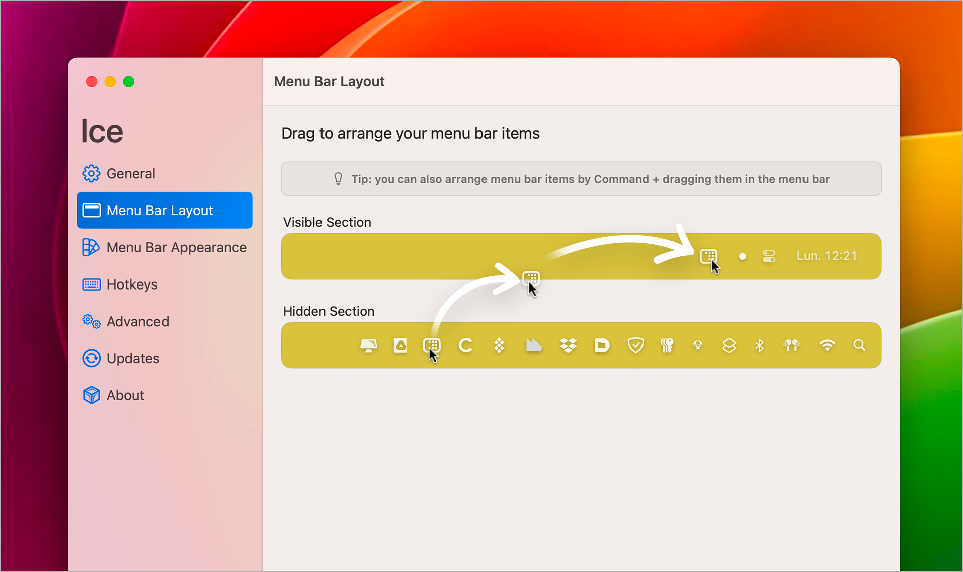The height and width of the screenshot is (572, 963).
Task: Click the shield checkmark icon in the Hidden Section
Action: (x=635, y=345)
